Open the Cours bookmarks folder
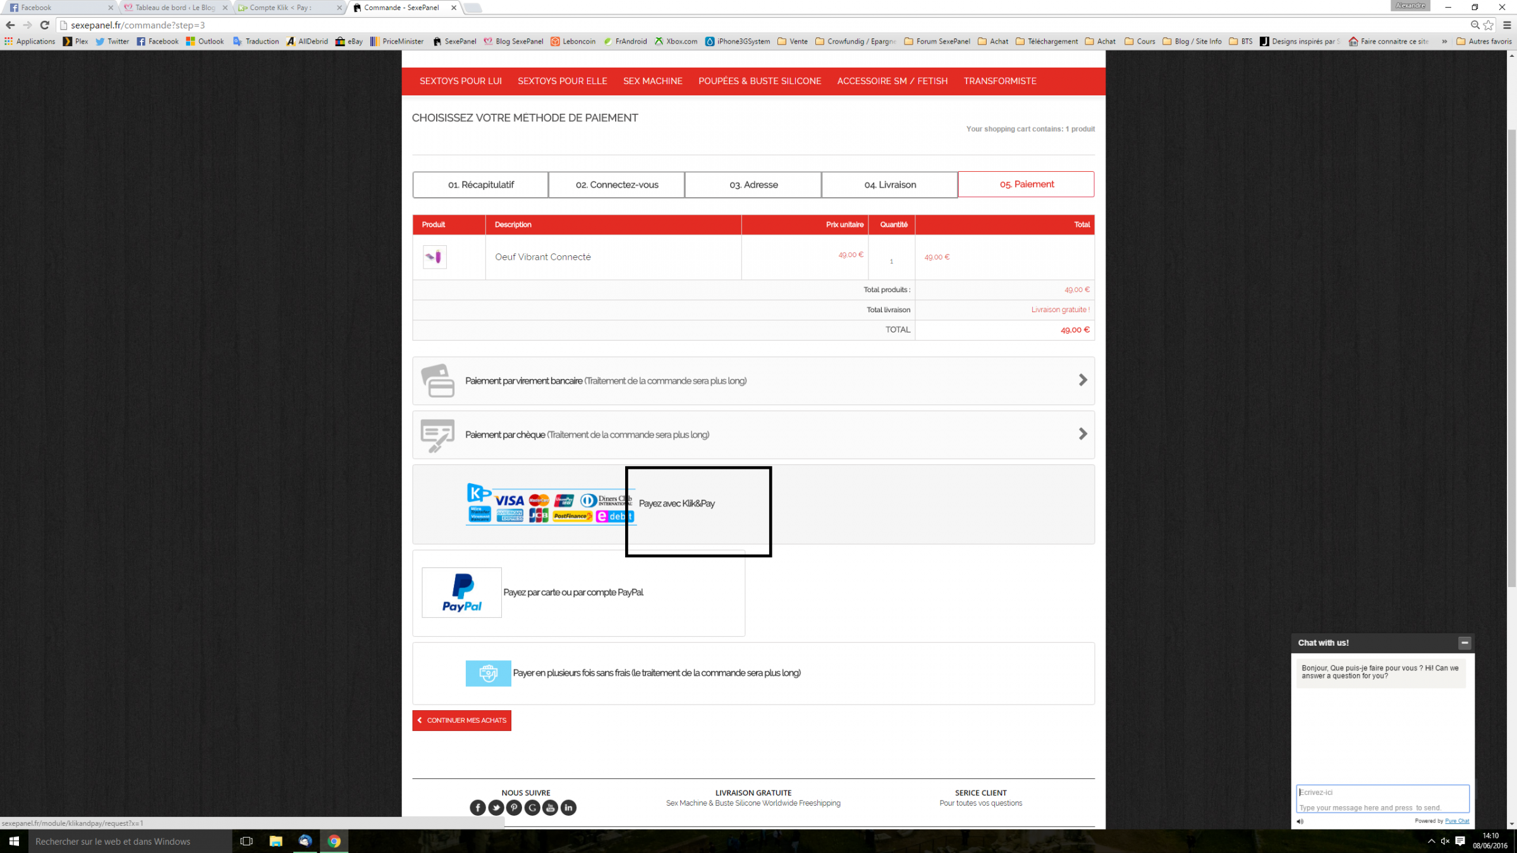Image resolution: width=1517 pixels, height=853 pixels. coord(1140,42)
